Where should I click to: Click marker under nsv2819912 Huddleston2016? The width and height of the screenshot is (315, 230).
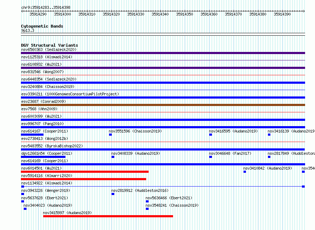113,194
